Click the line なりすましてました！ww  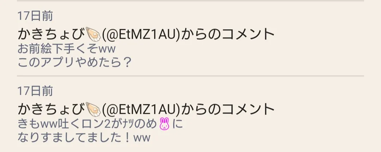(x=84, y=138)
